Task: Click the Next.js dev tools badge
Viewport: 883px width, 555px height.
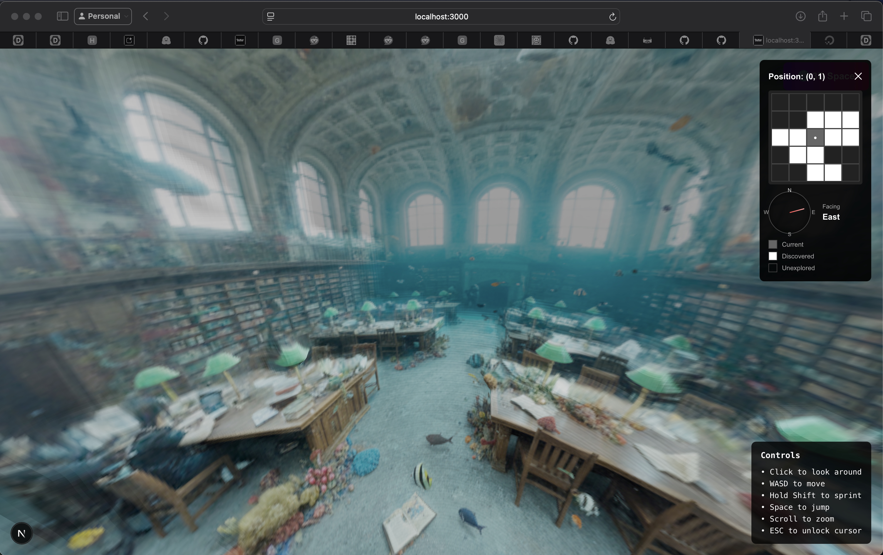Action: click(x=22, y=533)
